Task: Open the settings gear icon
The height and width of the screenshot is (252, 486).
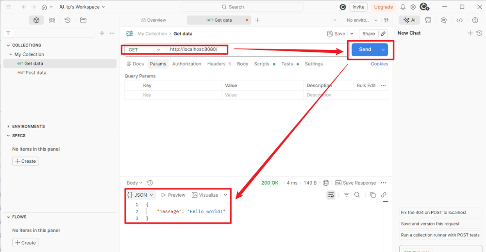Action: coord(413,7)
